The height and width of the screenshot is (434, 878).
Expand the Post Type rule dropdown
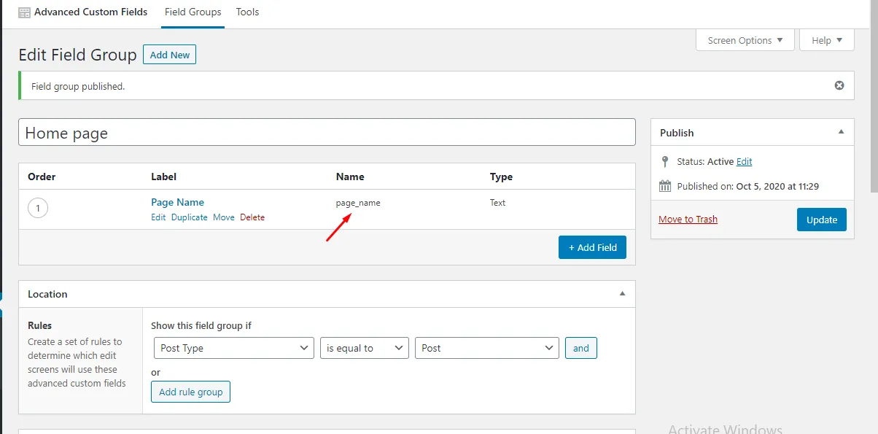pos(233,348)
